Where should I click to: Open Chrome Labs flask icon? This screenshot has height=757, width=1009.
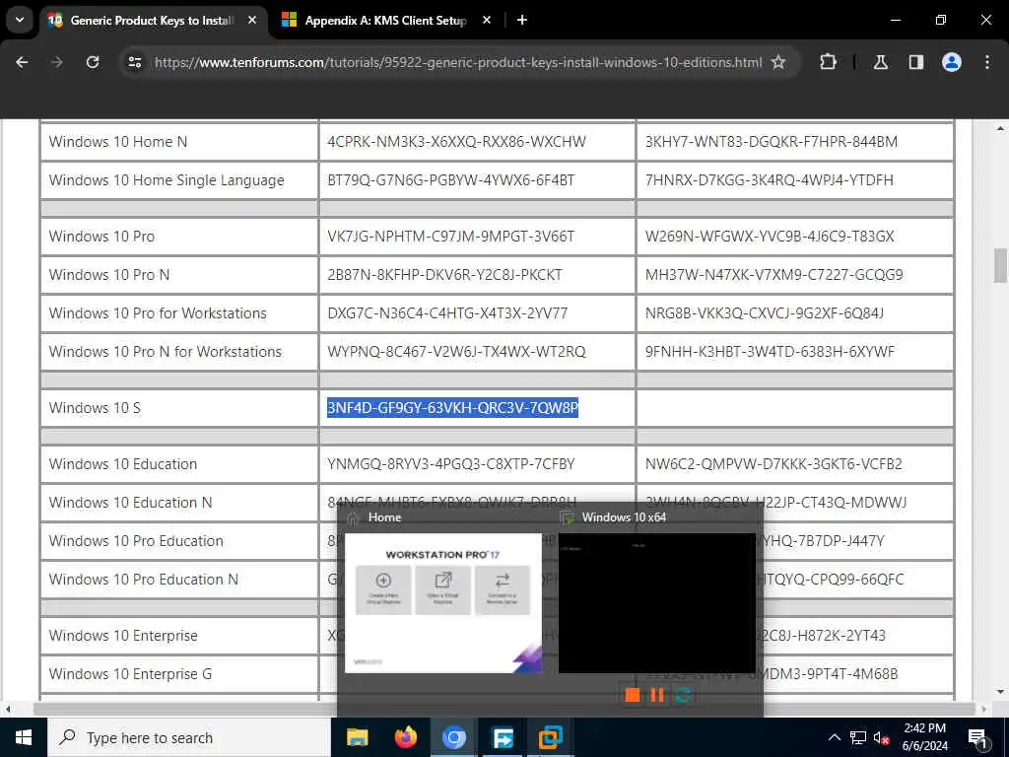pyautogui.click(x=881, y=62)
